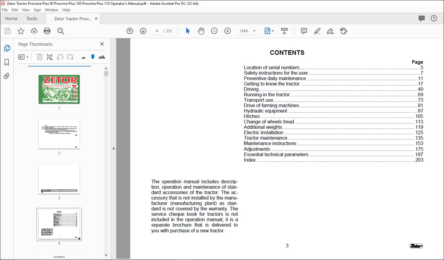Delete selected page with trash icon
This screenshot has width=444, height=260.
[40, 57]
